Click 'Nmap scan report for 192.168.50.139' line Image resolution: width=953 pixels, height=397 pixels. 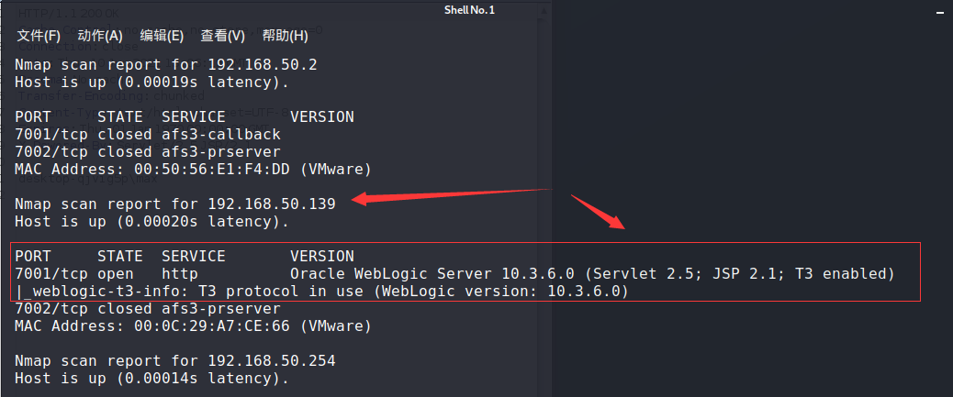point(175,204)
